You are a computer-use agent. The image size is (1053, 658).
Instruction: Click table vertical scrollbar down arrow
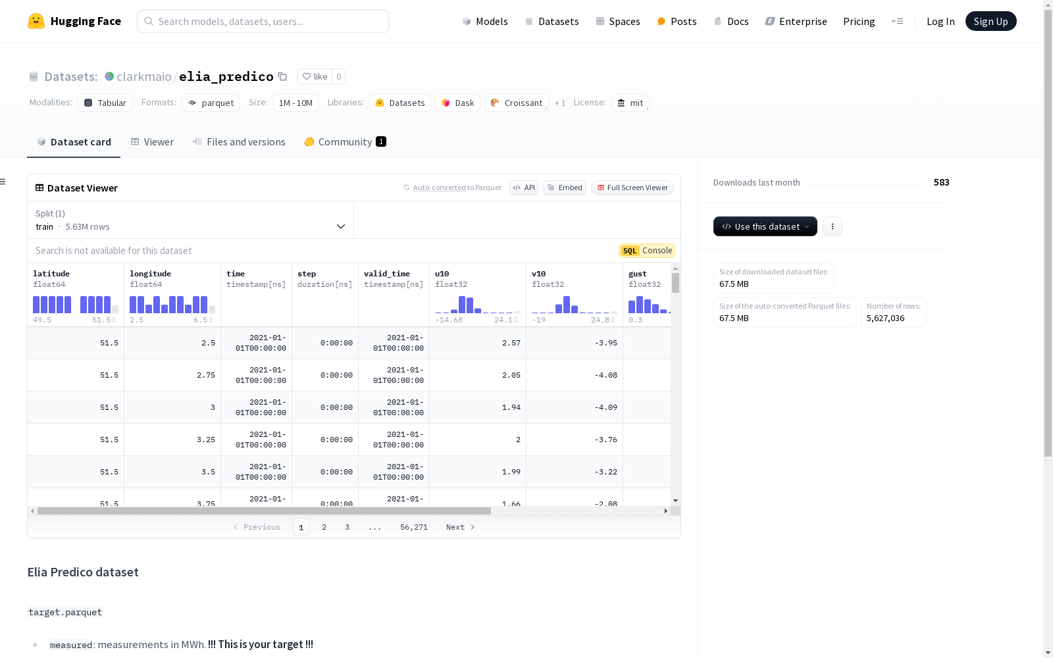(675, 501)
